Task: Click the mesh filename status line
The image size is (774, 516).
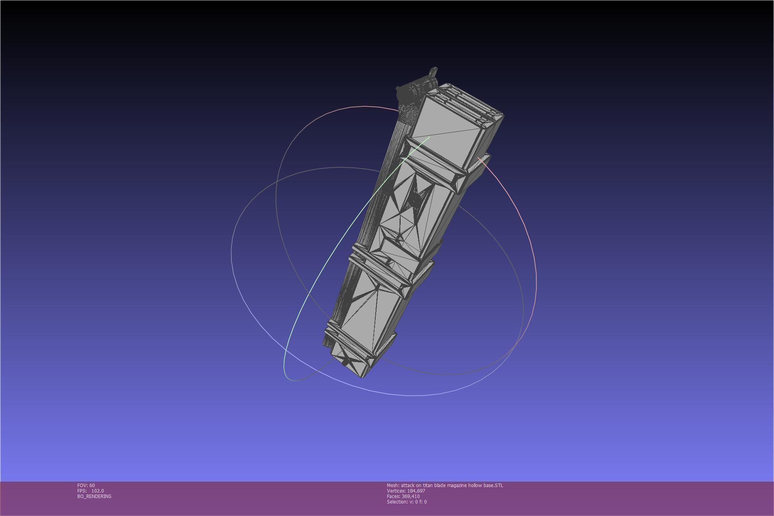Action: click(x=445, y=485)
